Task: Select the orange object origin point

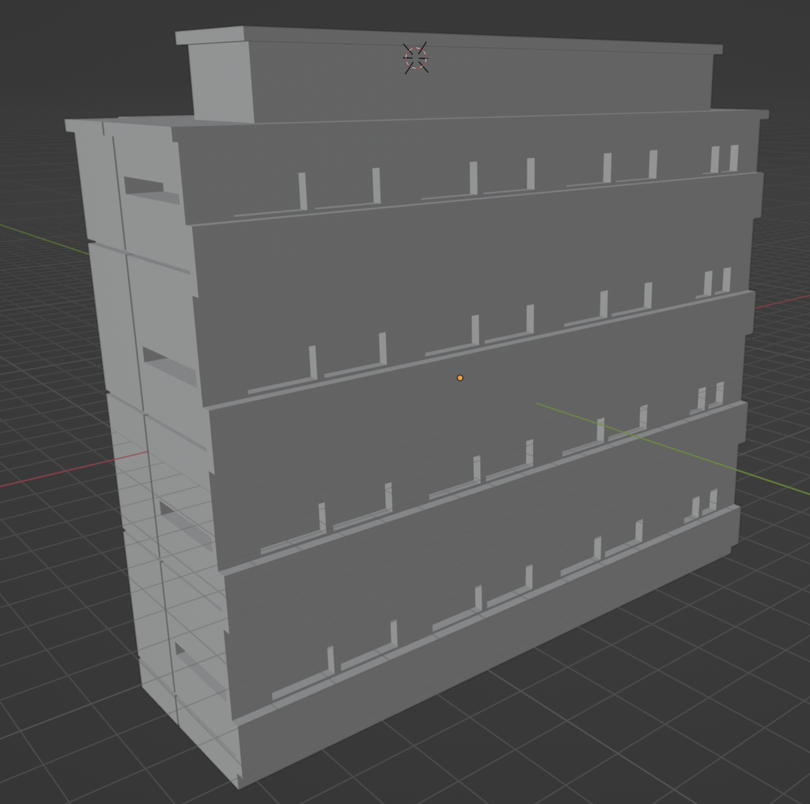Action: tap(460, 378)
